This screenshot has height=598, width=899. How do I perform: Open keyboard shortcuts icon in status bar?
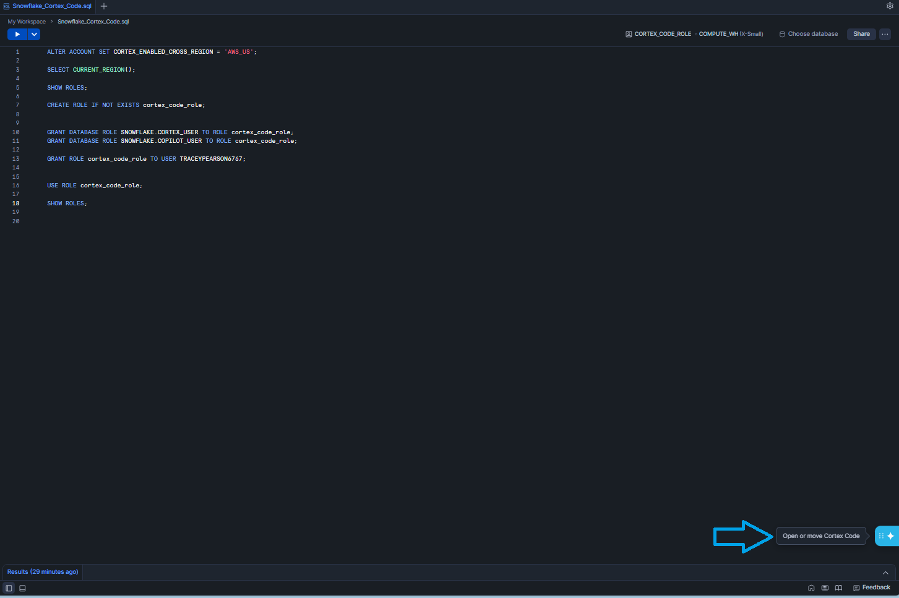[825, 588]
